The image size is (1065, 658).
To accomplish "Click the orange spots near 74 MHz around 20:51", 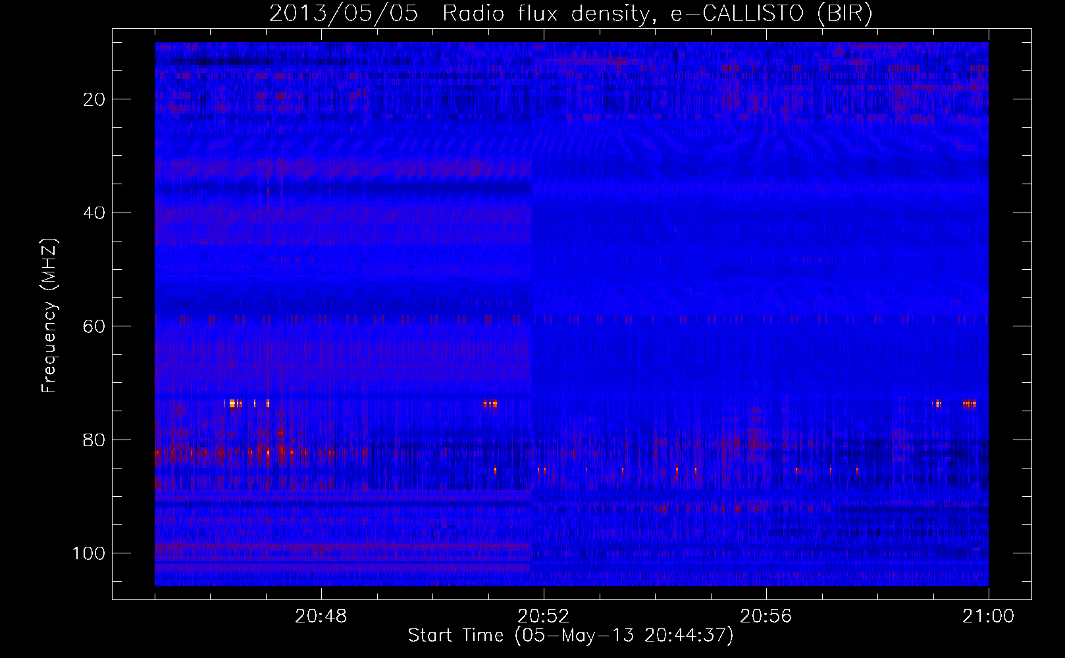I will tap(490, 404).
